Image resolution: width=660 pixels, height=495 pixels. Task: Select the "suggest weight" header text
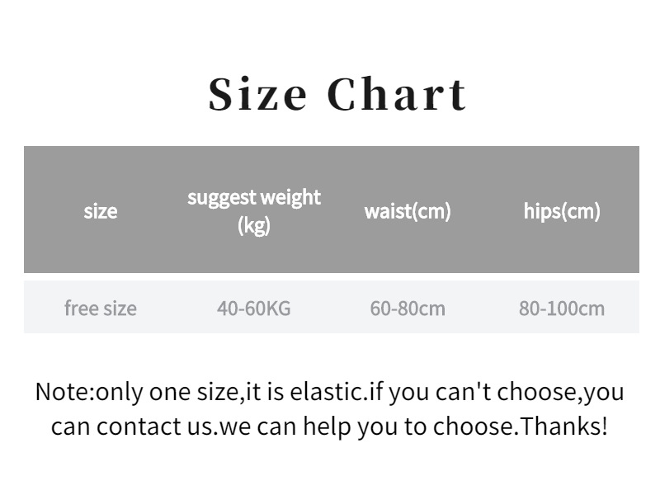click(254, 198)
